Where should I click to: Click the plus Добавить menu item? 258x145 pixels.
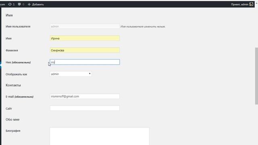tap(36, 4)
